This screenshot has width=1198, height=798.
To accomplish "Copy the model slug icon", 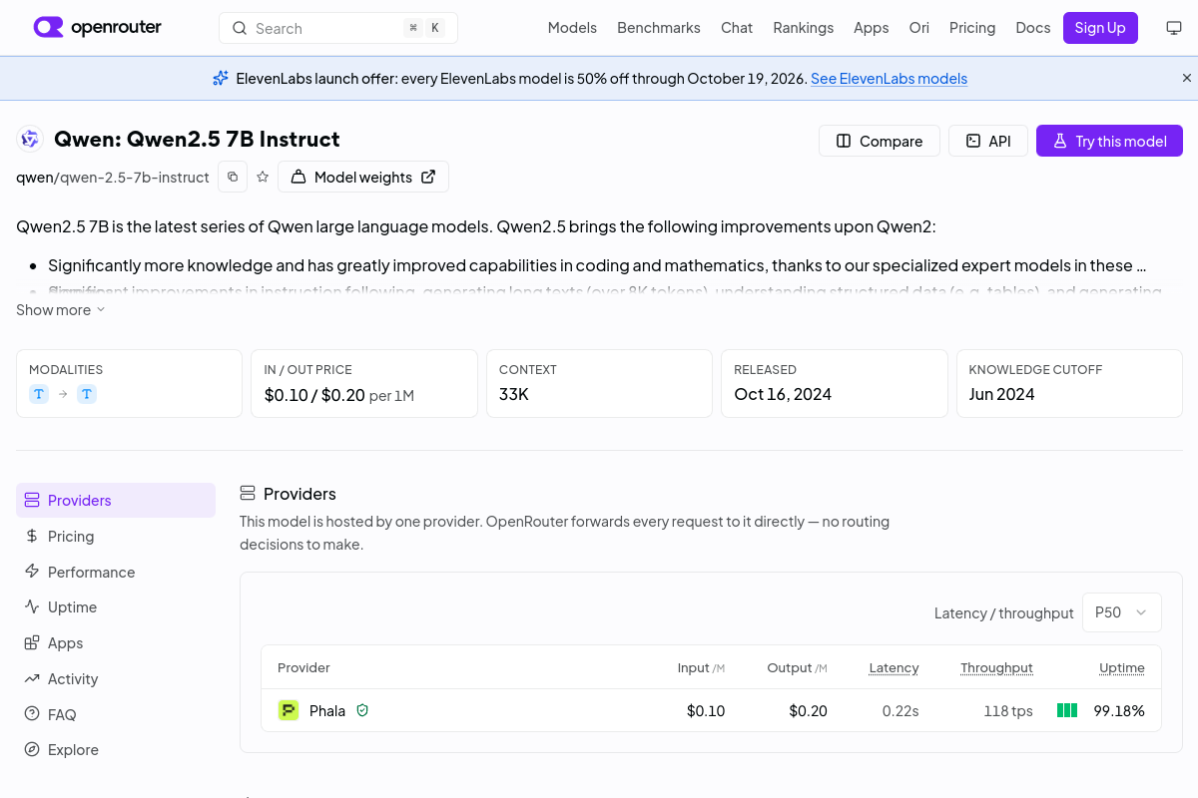I will [233, 177].
